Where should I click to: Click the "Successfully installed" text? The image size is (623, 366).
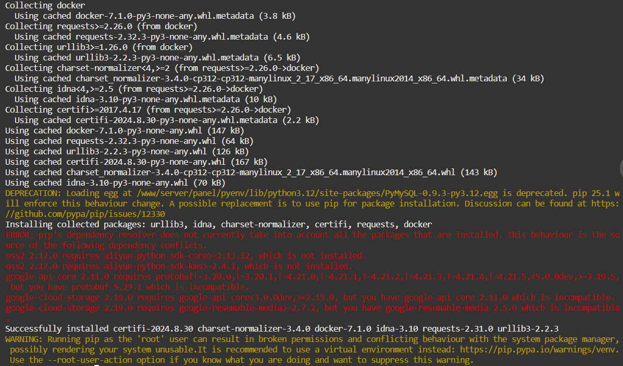(56, 328)
